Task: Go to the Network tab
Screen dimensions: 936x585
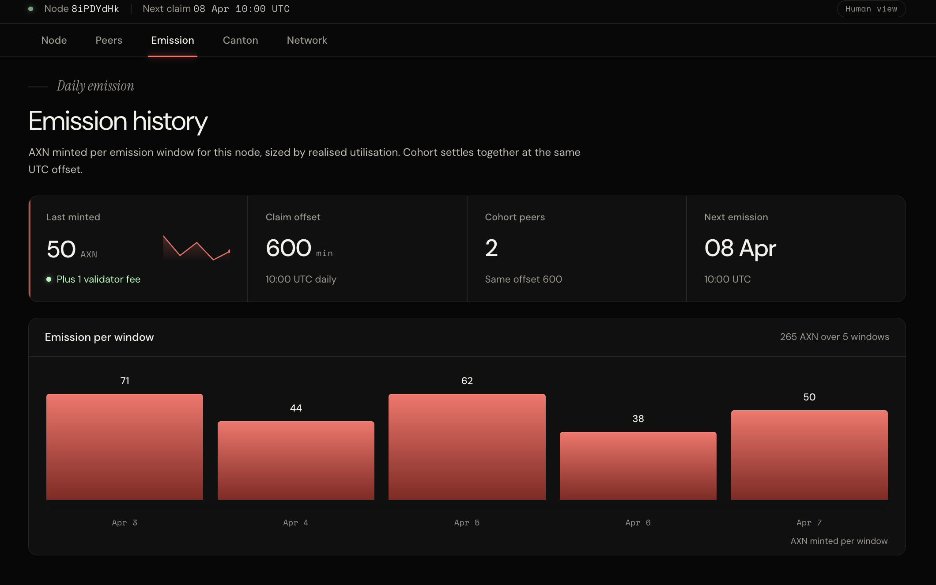Action: point(307,40)
